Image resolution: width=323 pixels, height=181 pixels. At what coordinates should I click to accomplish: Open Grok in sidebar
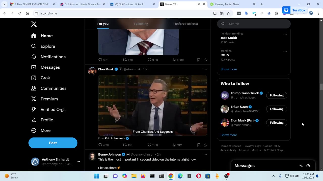pyautogui.click(x=40, y=78)
